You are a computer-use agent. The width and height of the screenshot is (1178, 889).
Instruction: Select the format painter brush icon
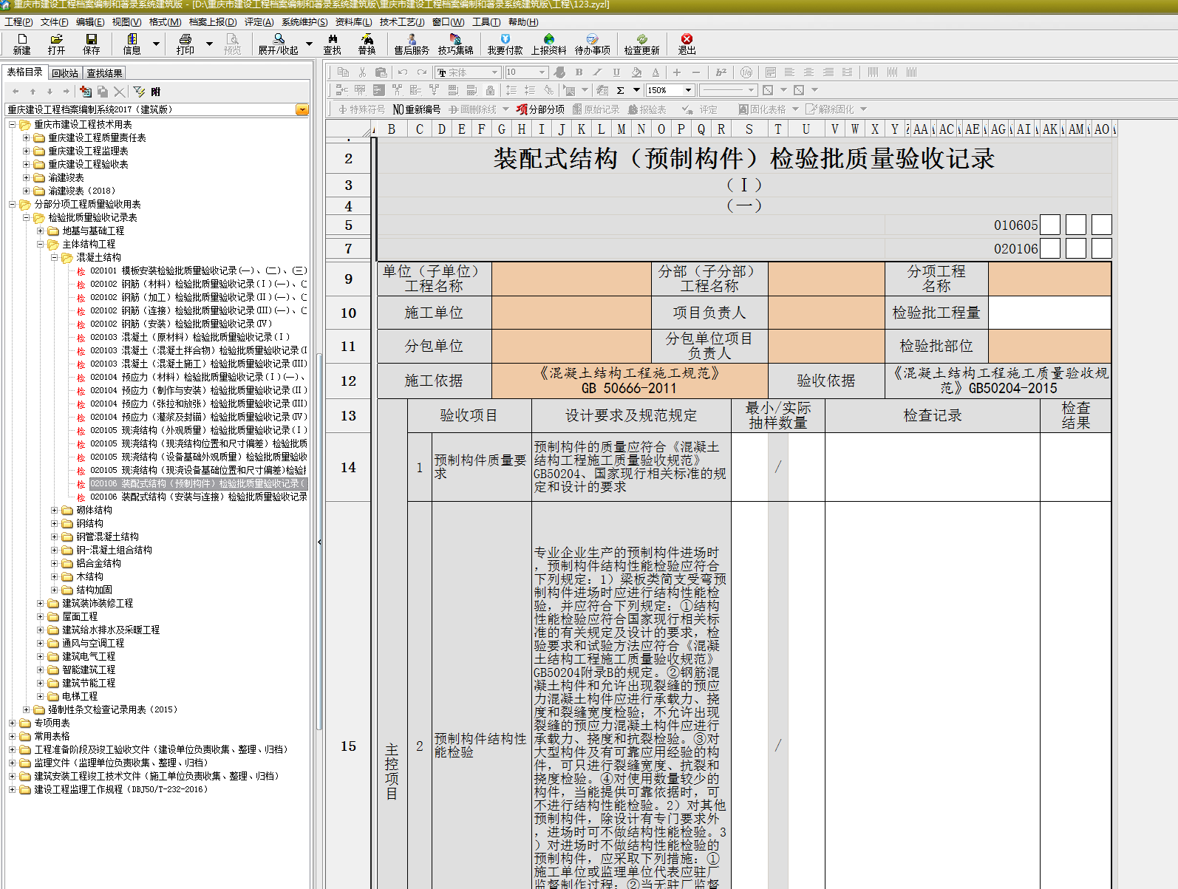(x=559, y=72)
